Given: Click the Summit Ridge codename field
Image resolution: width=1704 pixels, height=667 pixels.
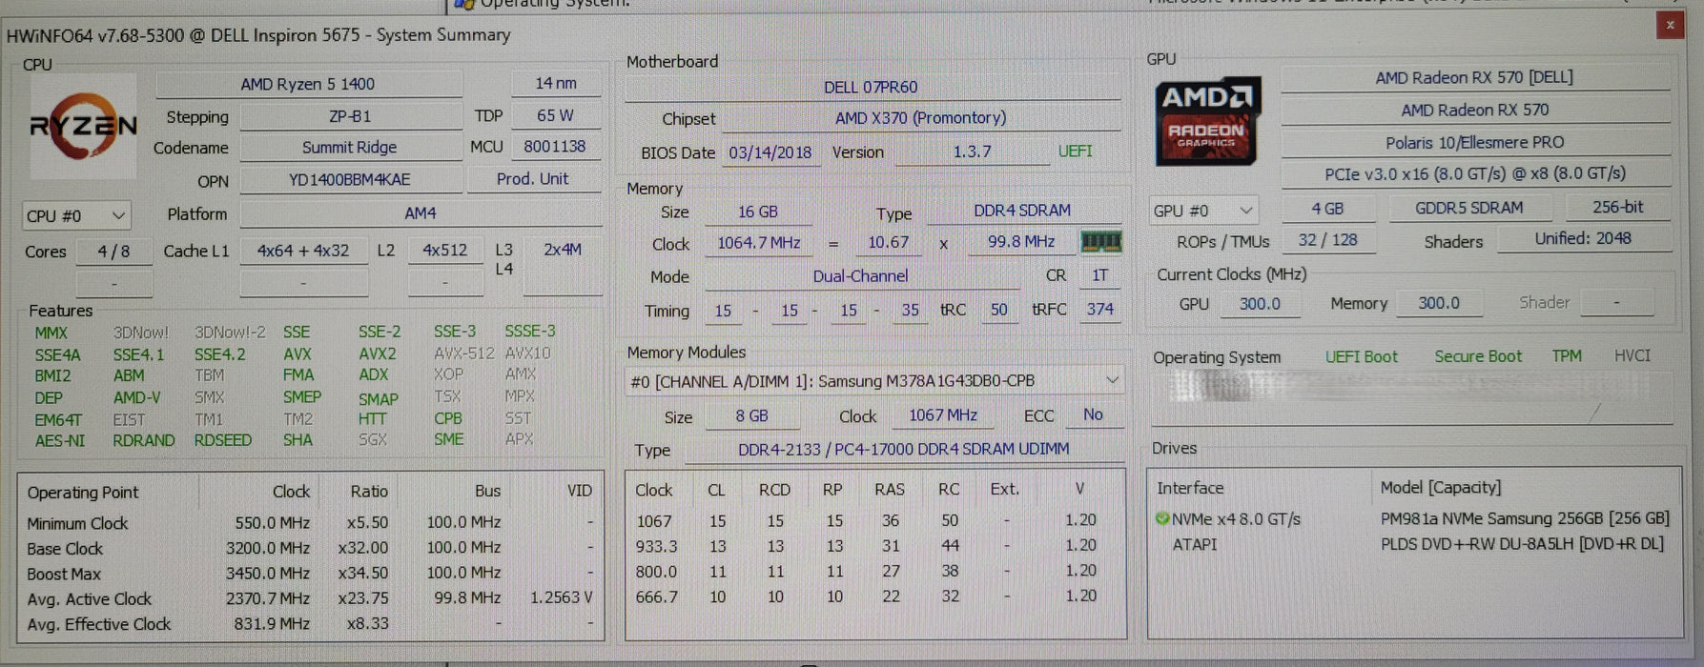Looking at the screenshot, I should 350,148.
